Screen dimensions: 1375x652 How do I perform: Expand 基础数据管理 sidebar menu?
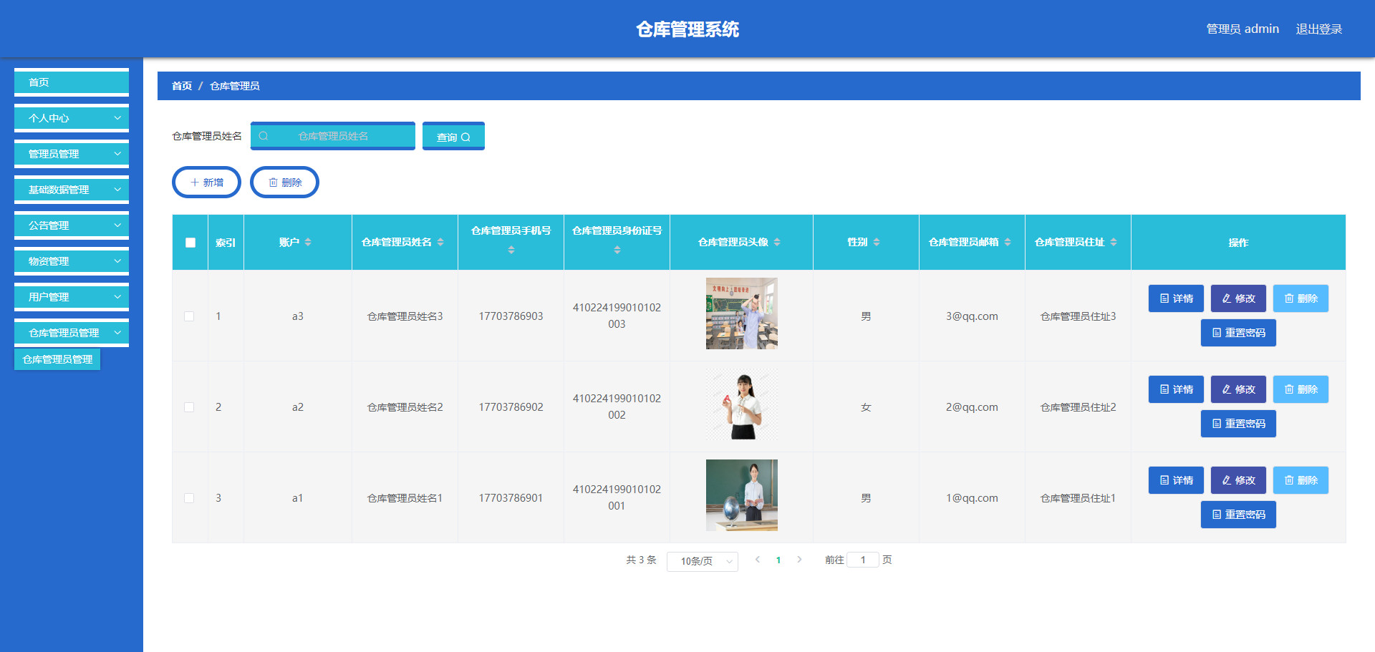(x=72, y=190)
